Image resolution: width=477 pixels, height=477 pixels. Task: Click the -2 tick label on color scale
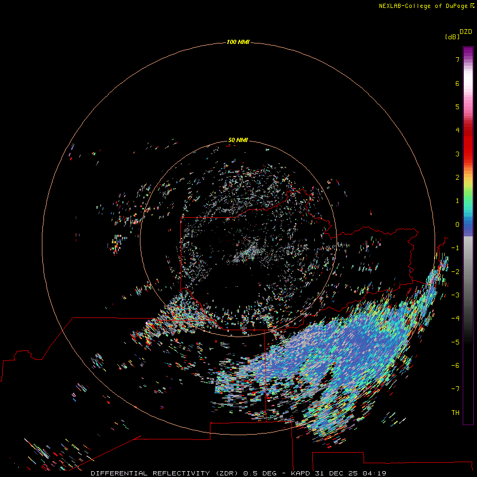click(455, 271)
